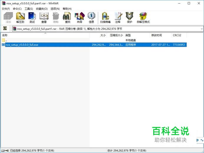
Task: Show archive Info (信息) icon
Action: click(91, 18)
